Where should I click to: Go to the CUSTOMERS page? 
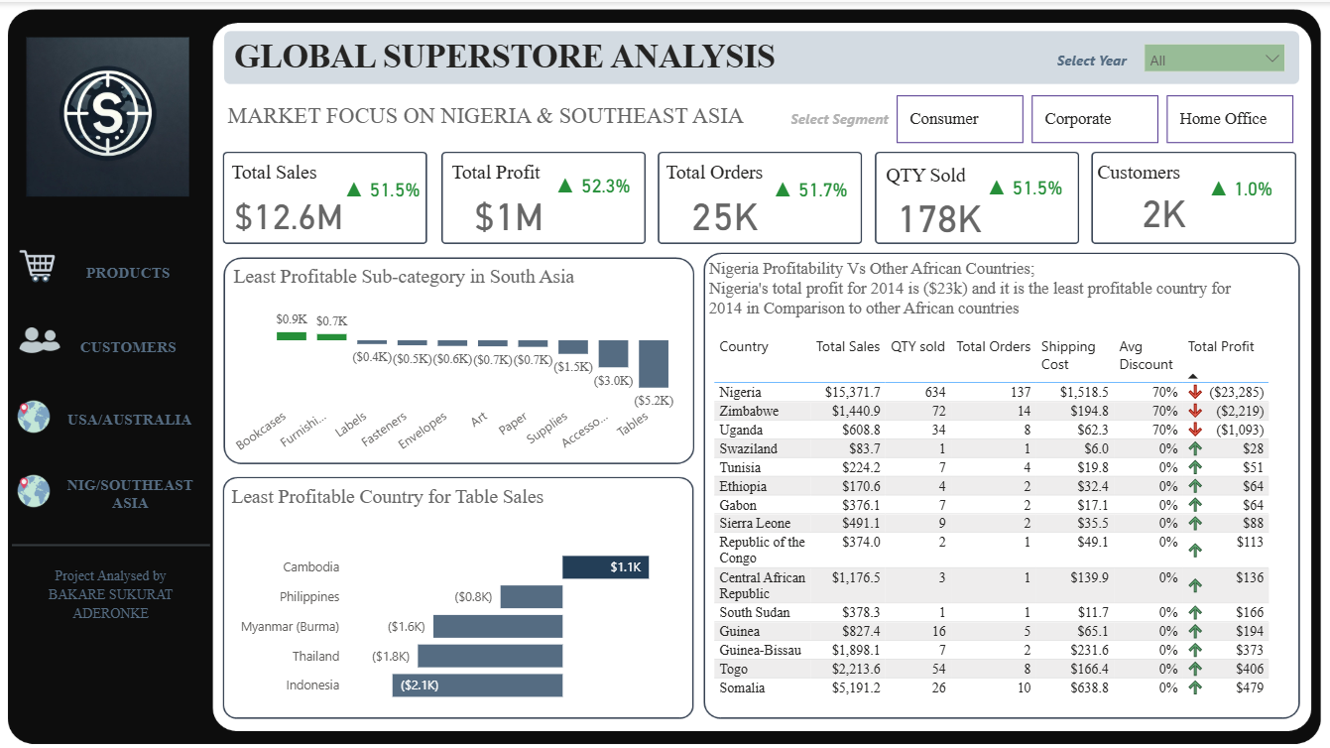(x=128, y=347)
